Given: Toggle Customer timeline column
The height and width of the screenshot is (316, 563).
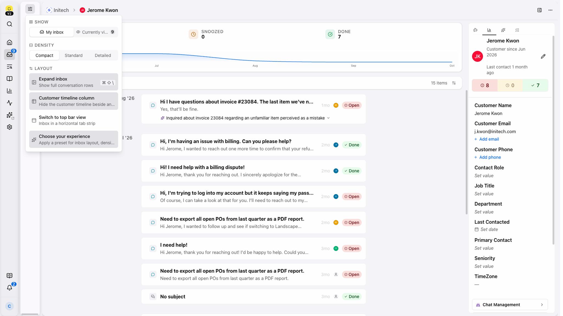Looking at the screenshot, I should coord(73,101).
